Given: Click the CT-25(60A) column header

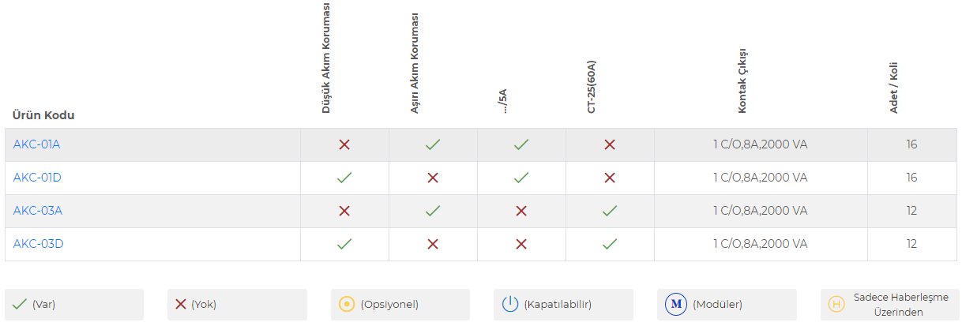Looking at the screenshot, I should pos(591,87).
